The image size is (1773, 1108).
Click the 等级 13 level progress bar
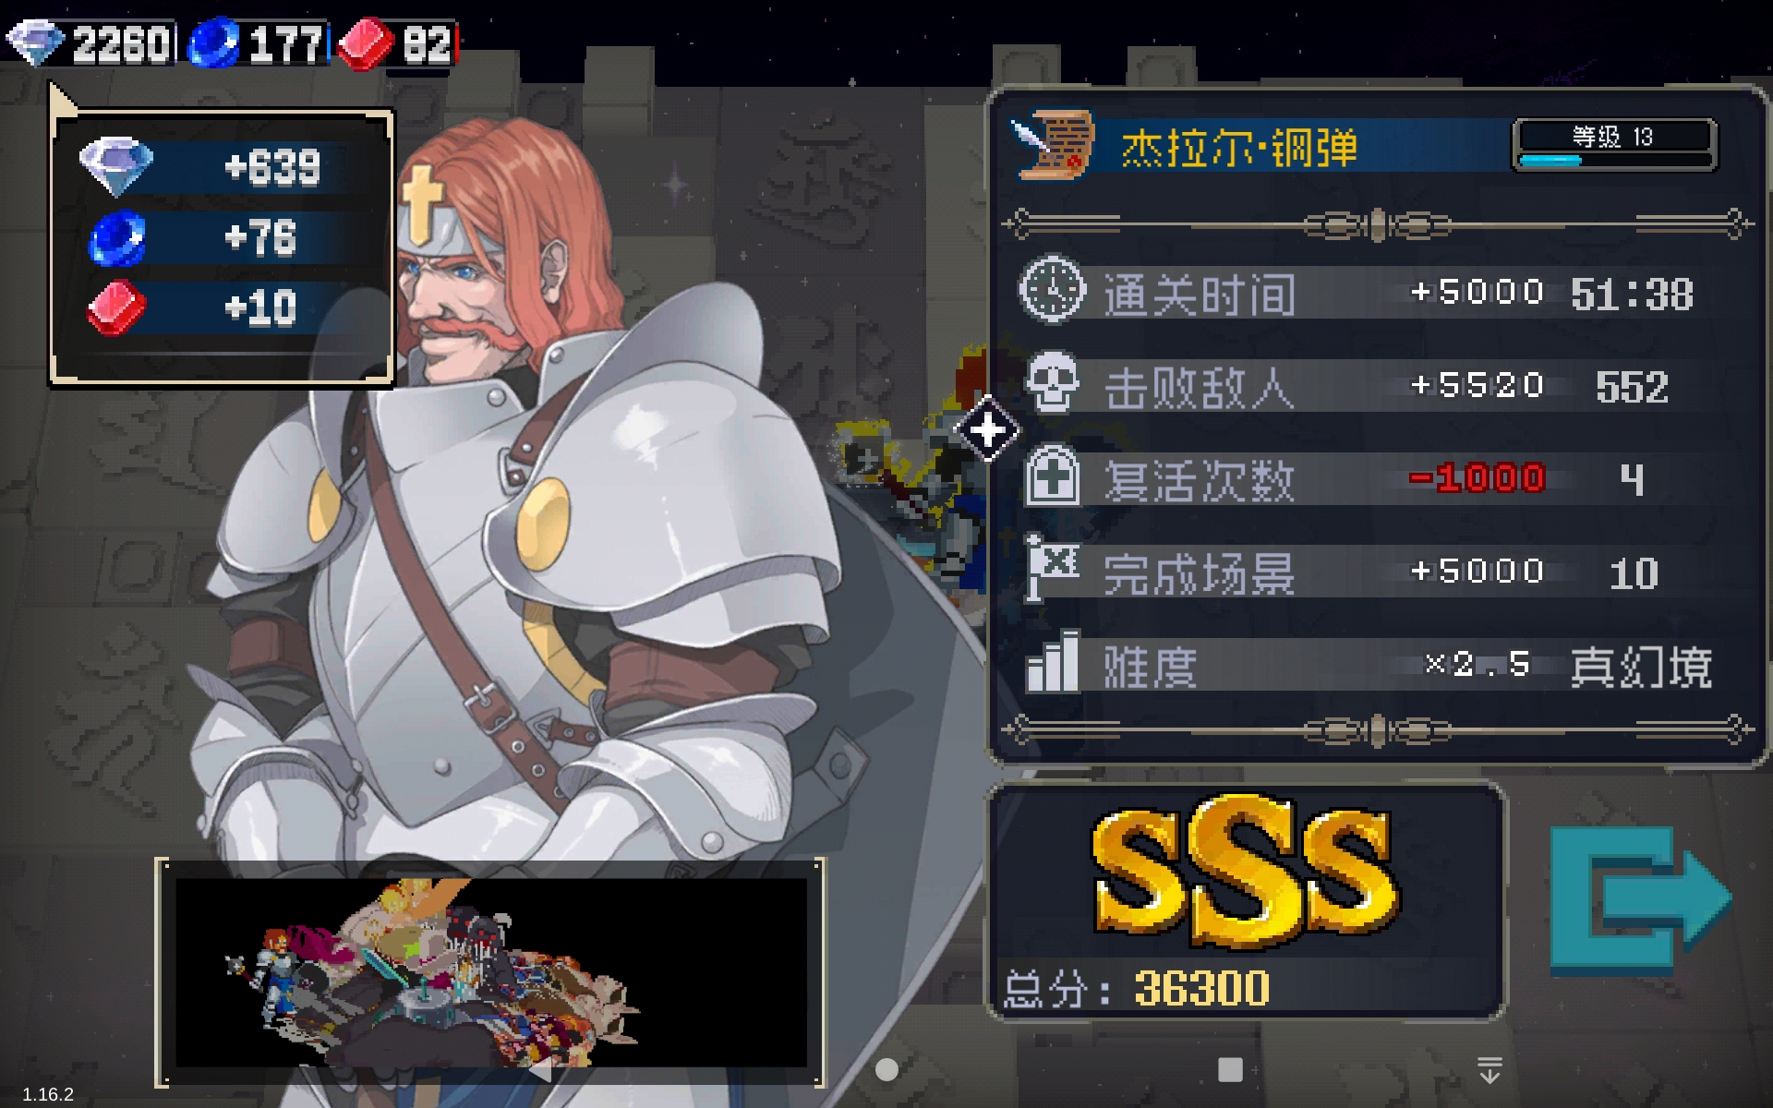click(x=1614, y=145)
